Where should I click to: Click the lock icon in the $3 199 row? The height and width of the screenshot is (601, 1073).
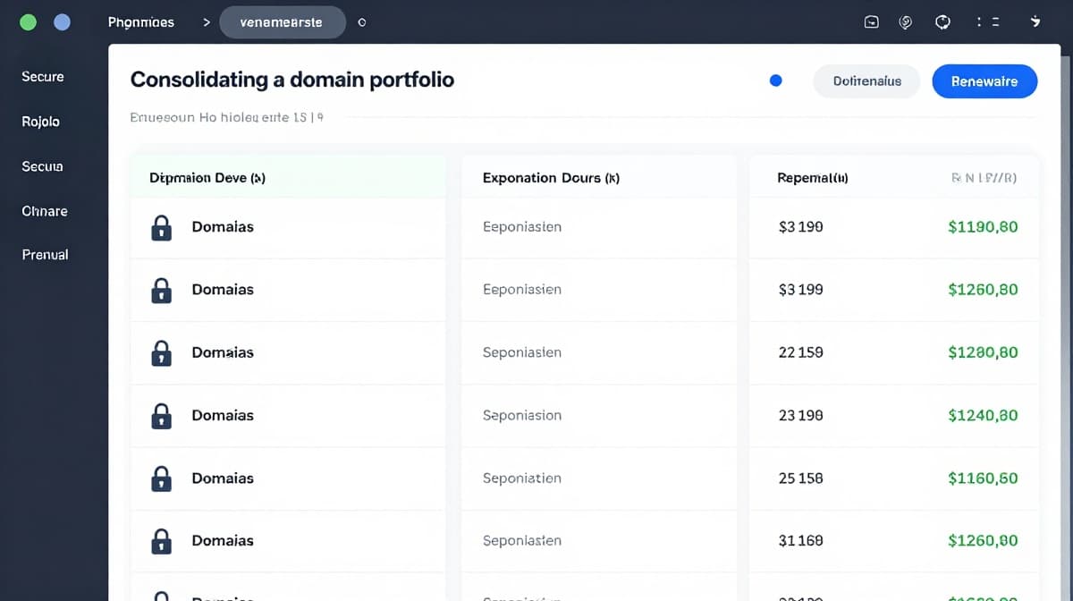coord(161,290)
